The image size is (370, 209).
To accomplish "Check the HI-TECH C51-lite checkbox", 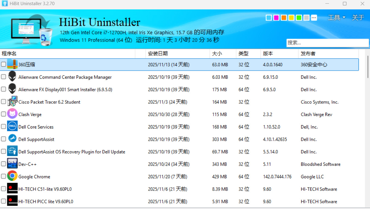I will point(3,189).
